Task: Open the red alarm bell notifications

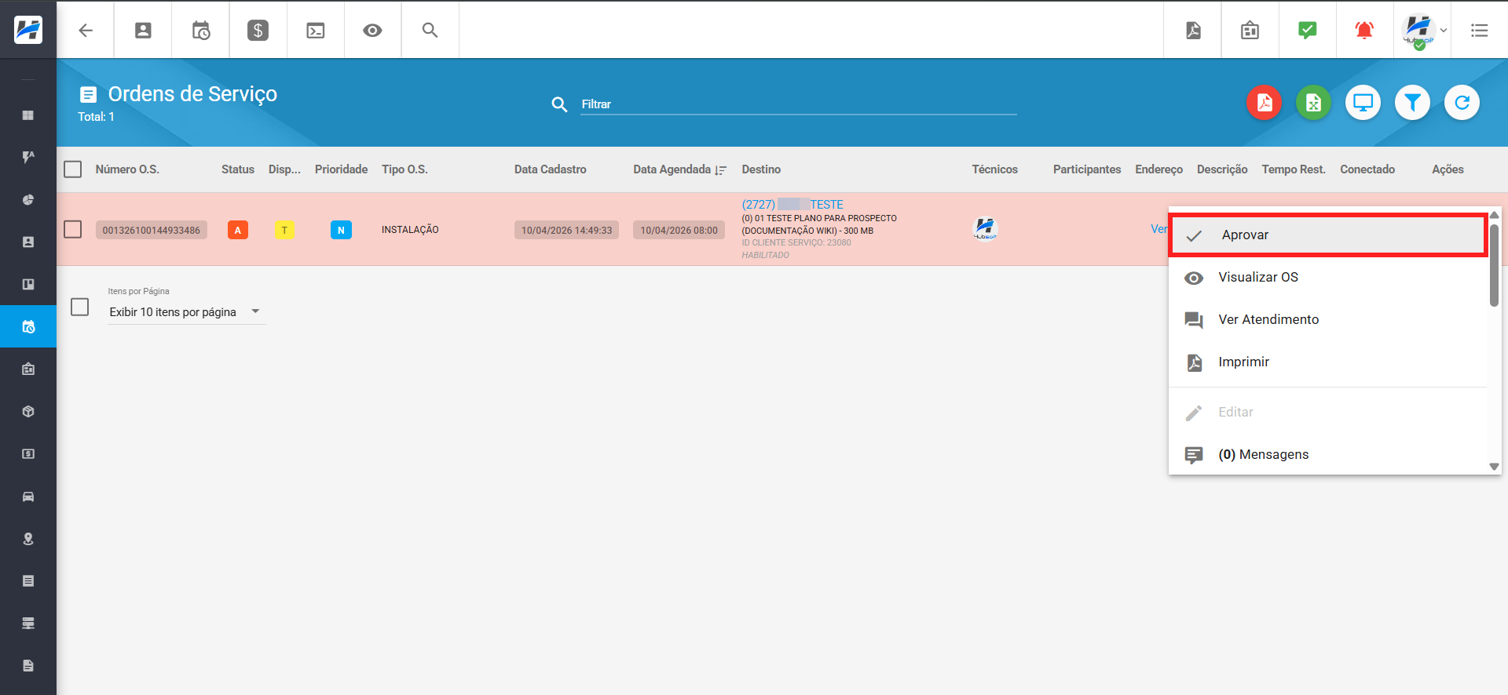Action: point(1364,30)
